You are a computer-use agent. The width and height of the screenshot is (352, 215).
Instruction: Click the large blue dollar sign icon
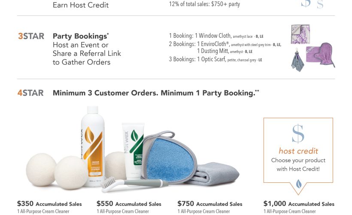coord(298,134)
